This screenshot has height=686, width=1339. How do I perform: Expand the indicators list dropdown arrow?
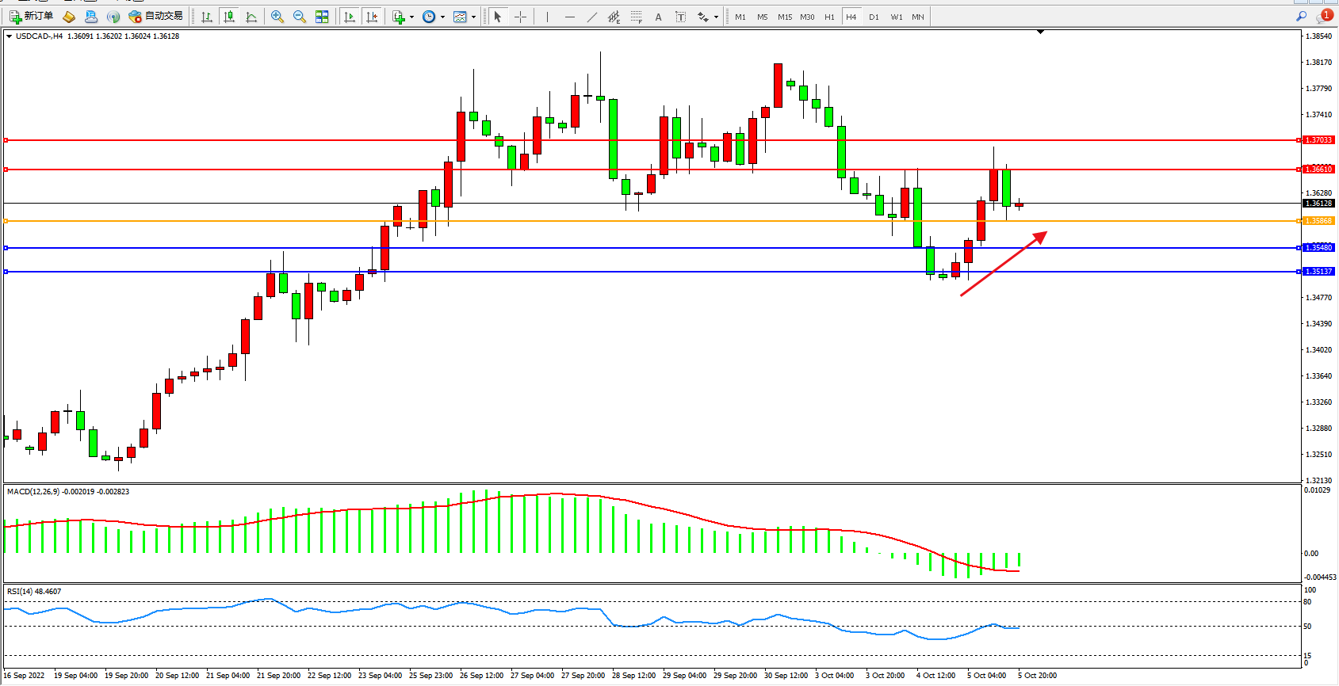tap(411, 17)
